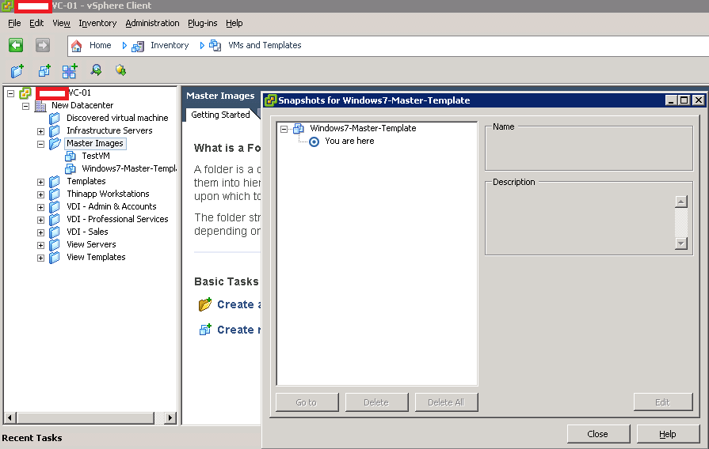Click the Close button in the snapshot dialog
This screenshot has width=709, height=449.
598,434
